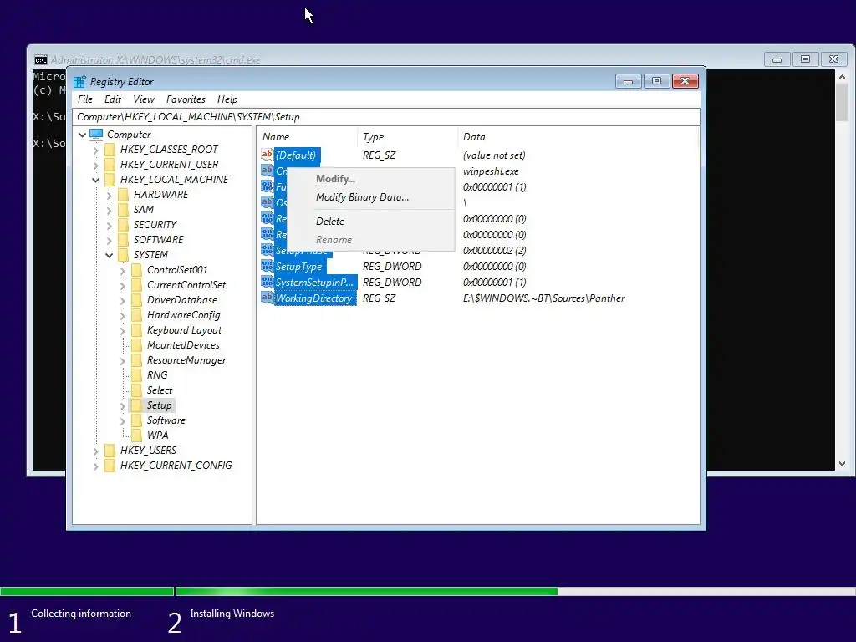Screen dimensions: 856x642
Task: Click the string icon beside WorkingDirectory
Action: [267, 298]
